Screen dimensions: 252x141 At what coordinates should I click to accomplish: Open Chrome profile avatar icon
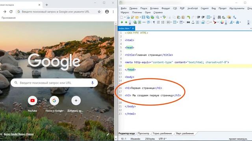point(107,12)
